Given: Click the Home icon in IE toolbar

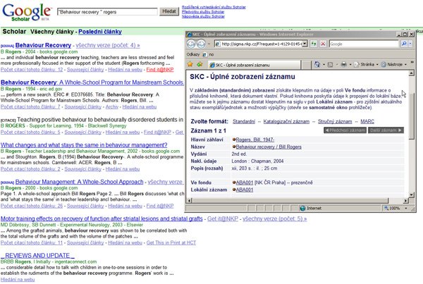Looking at the screenshot, I should click(x=317, y=64).
